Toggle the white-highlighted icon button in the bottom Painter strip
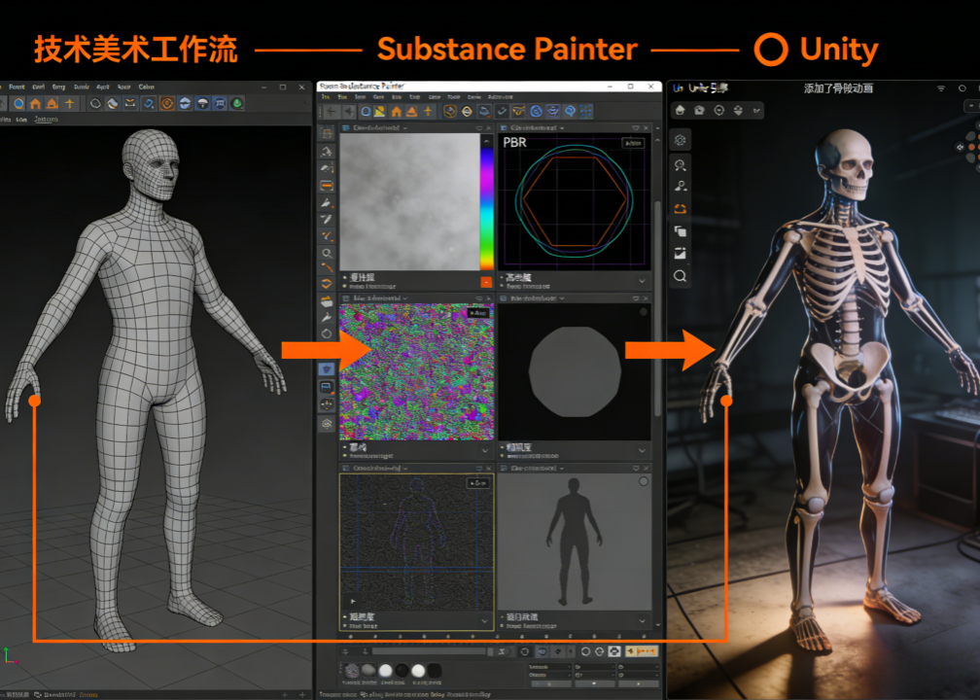Screen dimensions: 980x700 click(614, 651)
